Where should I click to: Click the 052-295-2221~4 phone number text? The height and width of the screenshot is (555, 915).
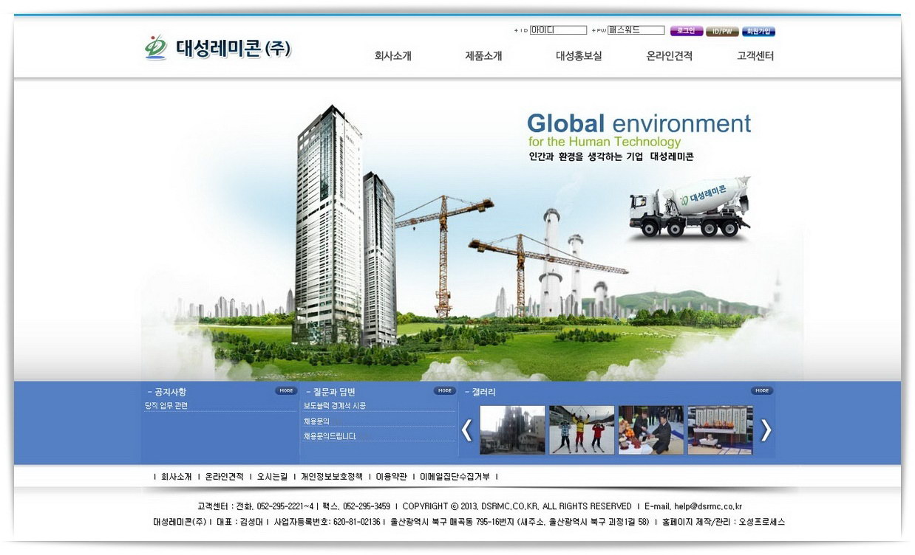[x=285, y=506]
